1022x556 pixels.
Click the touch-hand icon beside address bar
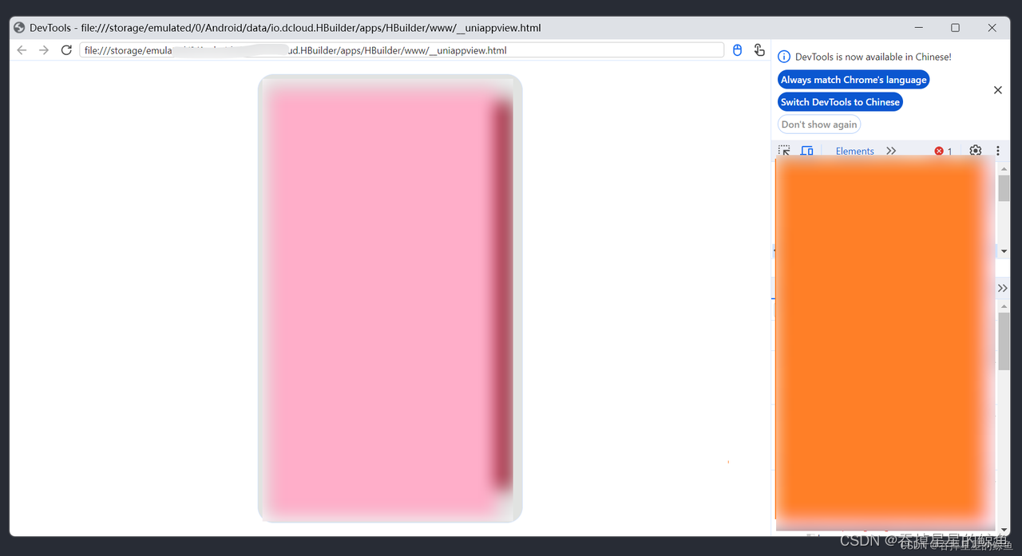[759, 49]
